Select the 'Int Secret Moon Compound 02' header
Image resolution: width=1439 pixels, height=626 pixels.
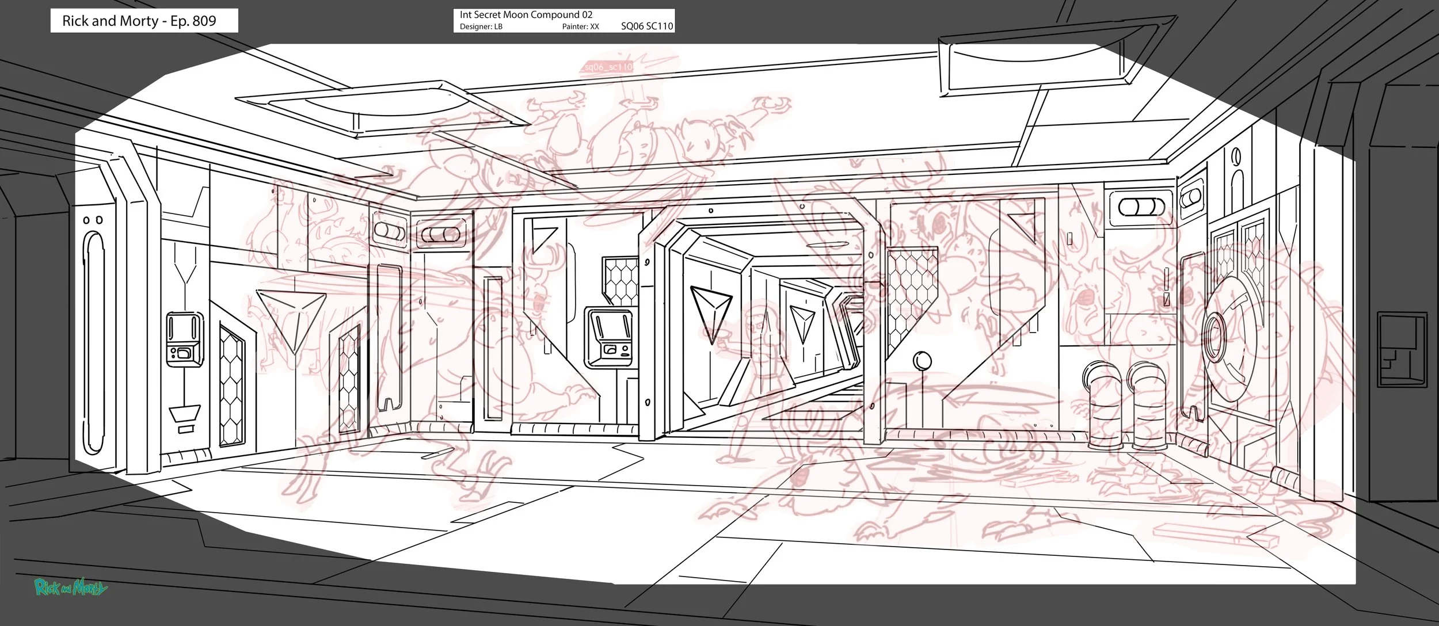click(526, 14)
